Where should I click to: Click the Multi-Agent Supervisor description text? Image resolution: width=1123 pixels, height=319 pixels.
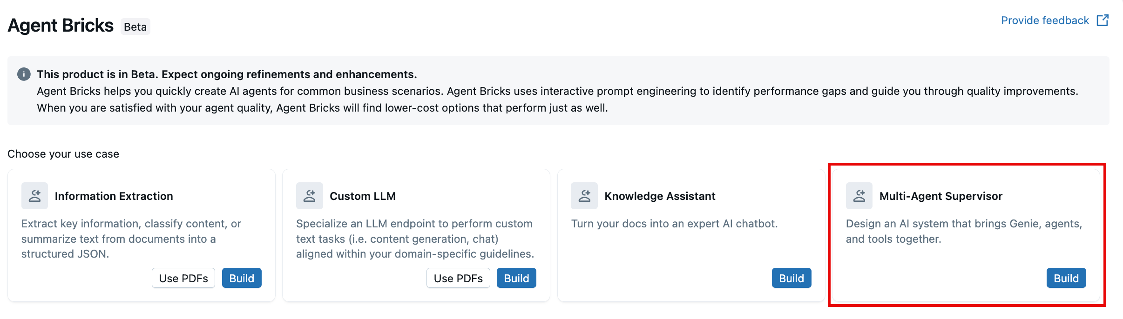tap(963, 231)
